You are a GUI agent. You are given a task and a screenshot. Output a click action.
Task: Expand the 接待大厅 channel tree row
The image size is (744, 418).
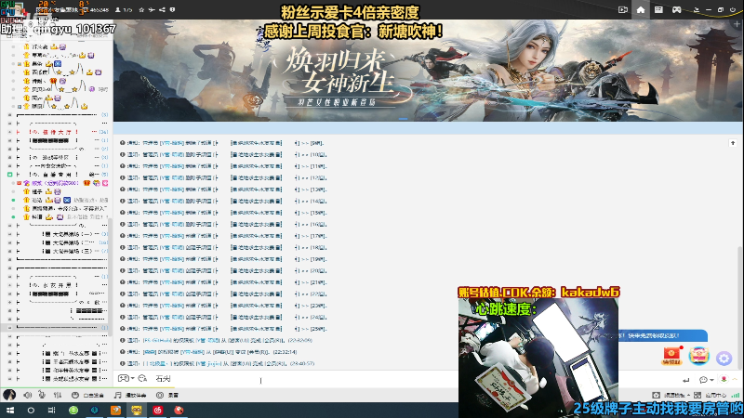[x=9, y=132]
